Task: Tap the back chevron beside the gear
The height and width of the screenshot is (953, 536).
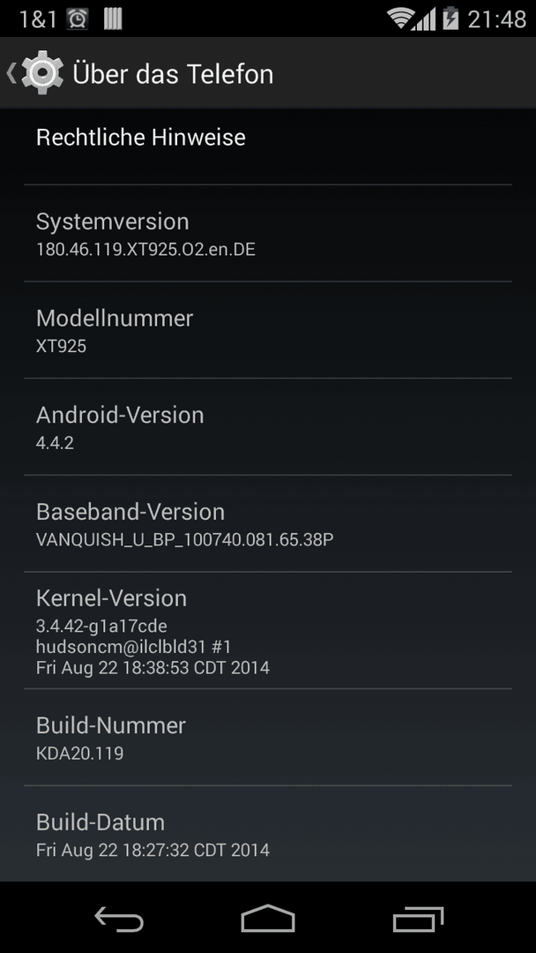Action: coord(11,73)
